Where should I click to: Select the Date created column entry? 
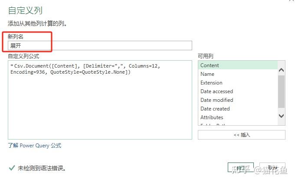(x=215, y=109)
